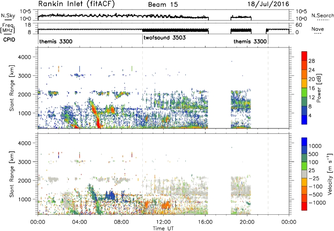
Task: Click the "08:00" time axis label
Action: tap(121, 222)
